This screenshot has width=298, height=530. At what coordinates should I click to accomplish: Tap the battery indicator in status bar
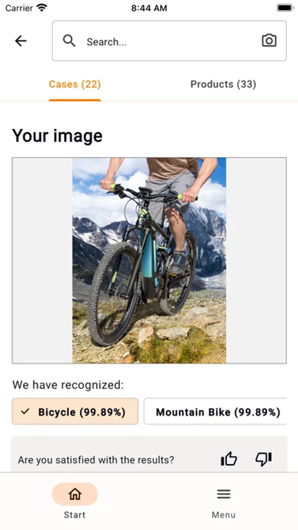285,8
